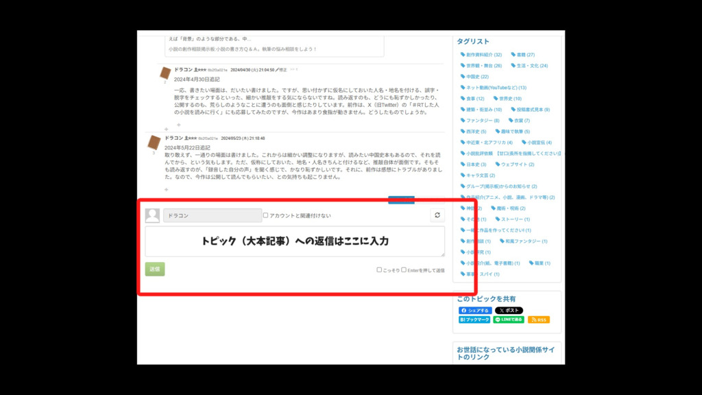This screenshot has height=395, width=702.
Task: Click the Facebook シェアする share button
Action: 475,311
